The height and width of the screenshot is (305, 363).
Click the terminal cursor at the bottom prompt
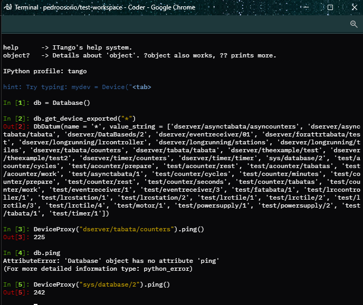click(x=35, y=303)
